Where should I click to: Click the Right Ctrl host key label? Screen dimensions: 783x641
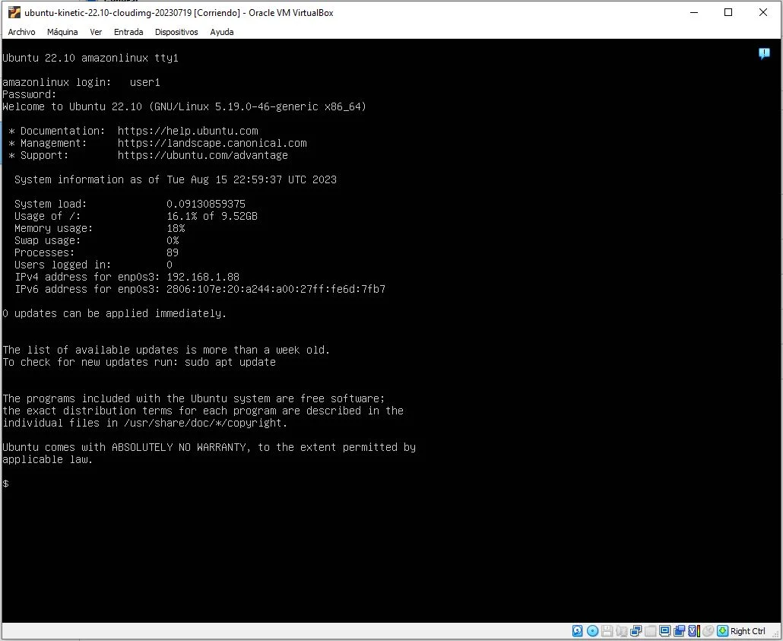pos(747,631)
